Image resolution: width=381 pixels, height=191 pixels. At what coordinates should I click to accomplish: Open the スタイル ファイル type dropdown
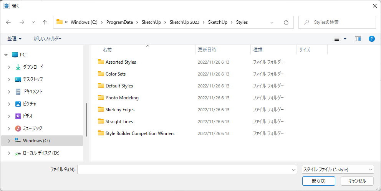point(338,169)
